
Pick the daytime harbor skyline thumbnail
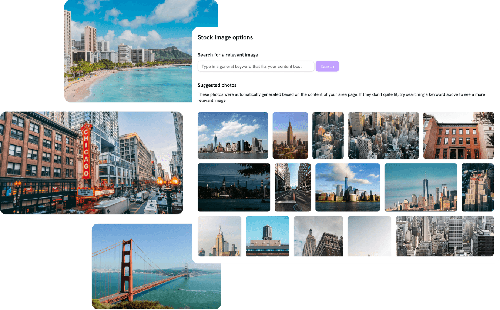point(348,187)
